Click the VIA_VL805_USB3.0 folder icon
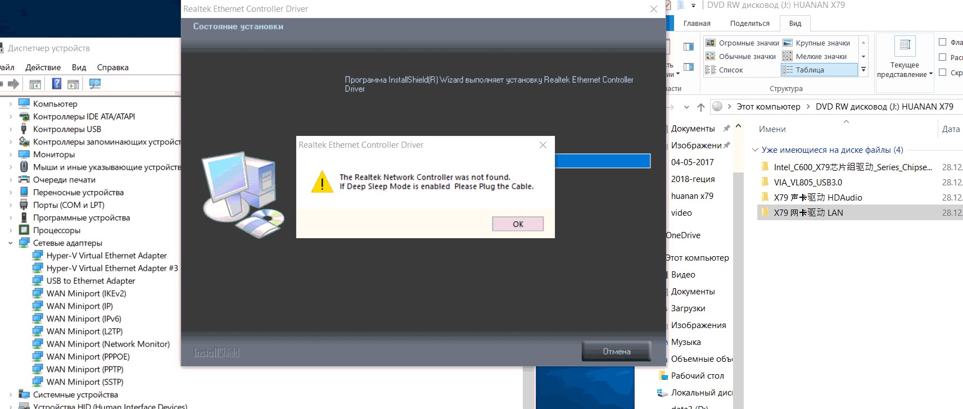This screenshot has height=409, width=963. 765,182
